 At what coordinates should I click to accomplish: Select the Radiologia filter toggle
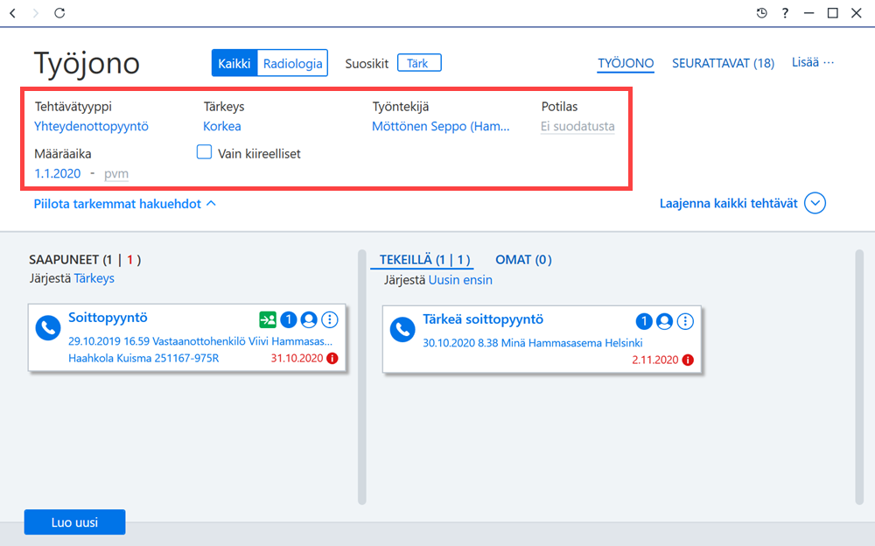pos(292,64)
